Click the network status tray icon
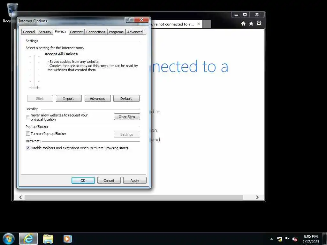Screen dimensions: 327x245 tap(279, 239)
